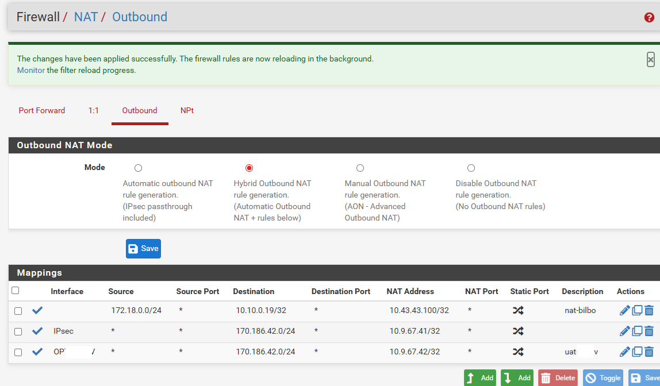The height and width of the screenshot is (386, 660).
Task: Edit the IPsec mapping with pencil icon
Action: (x=624, y=331)
